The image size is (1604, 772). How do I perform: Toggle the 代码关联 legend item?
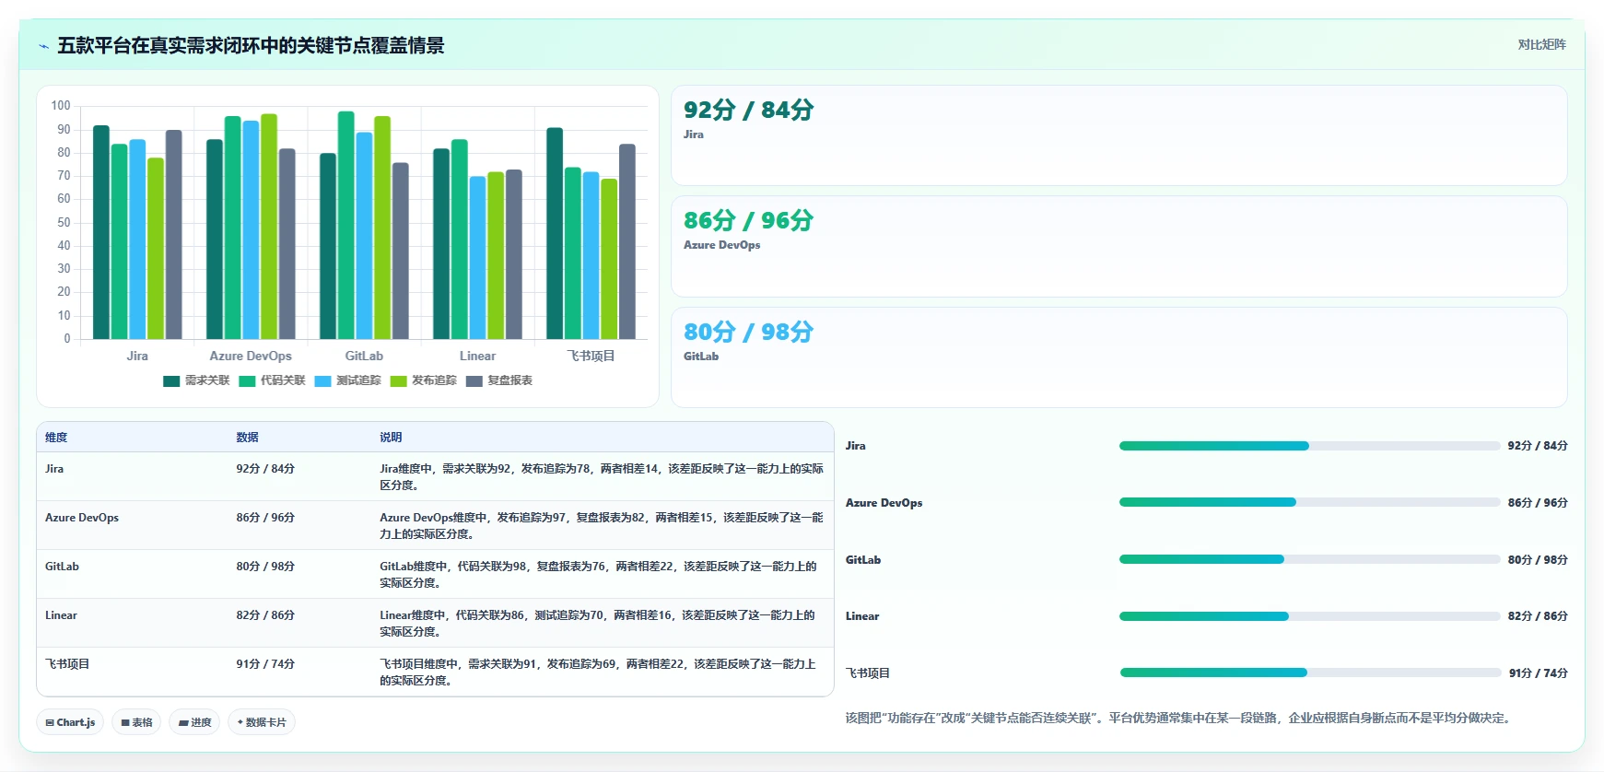point(272,380)
